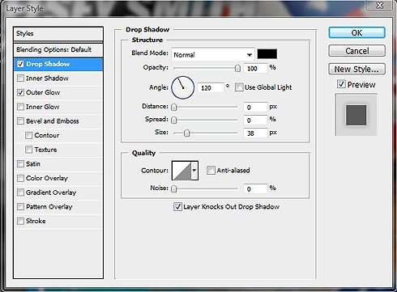Select the Bevel and Emboss label

53,121
